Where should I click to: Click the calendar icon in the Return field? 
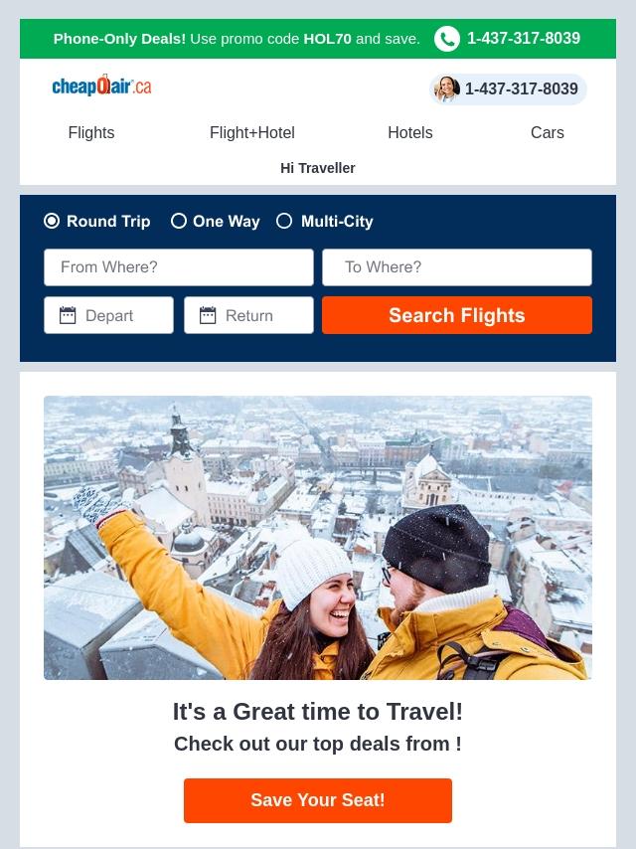pyautogui.click(x=208, y=315)
